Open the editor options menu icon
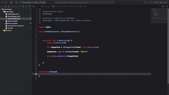 [x=163, y=6]
